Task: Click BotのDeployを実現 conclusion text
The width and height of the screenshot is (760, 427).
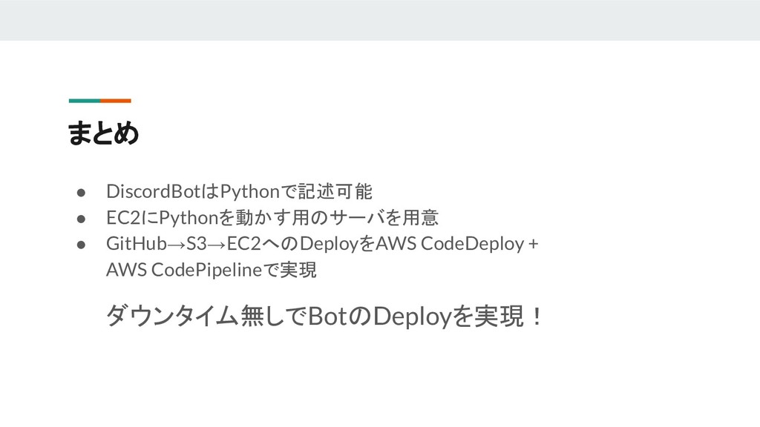Action: [x=416, y=316]
